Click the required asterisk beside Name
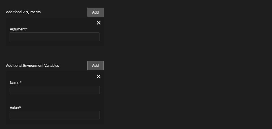 [x=21, y=83]
